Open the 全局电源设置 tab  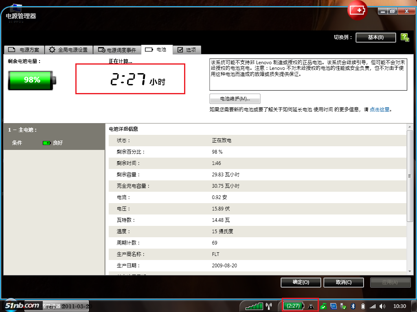(x=68, y=50)
